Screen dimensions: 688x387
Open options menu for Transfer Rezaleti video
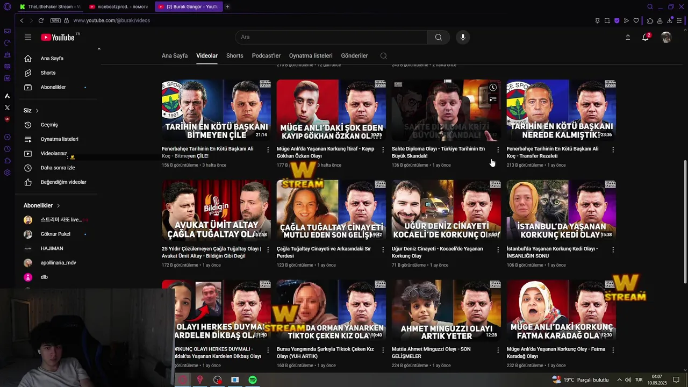(613, 149)
